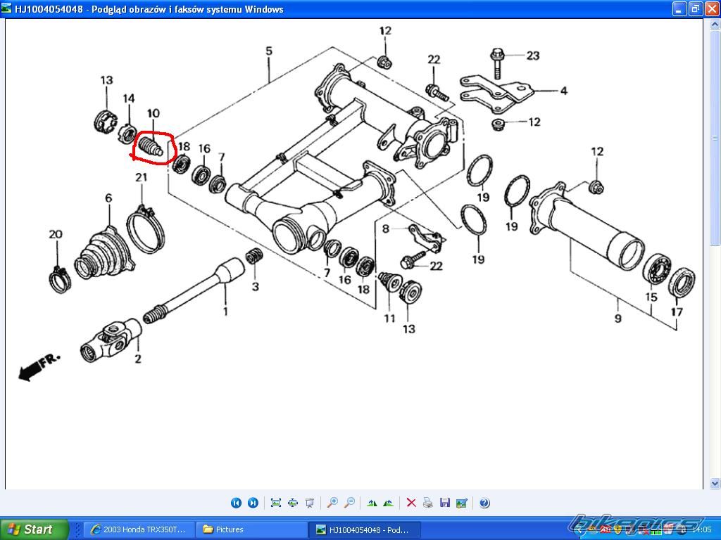Open the Windows Start menu
The image size is (721, 540).
34,529
